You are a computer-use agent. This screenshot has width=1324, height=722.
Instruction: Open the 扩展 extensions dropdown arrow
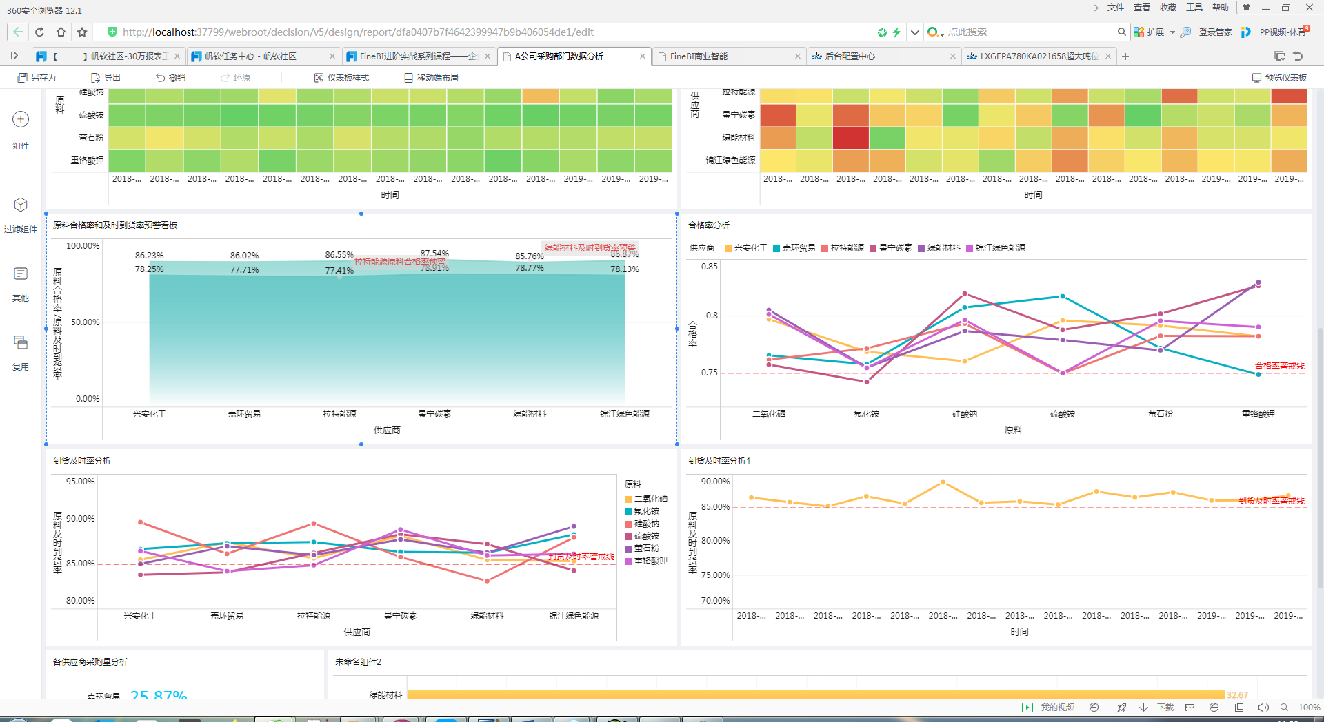(x=1172, y=32)
